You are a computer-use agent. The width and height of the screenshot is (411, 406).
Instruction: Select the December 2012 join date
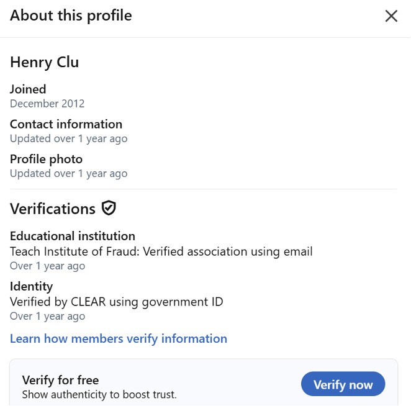47,104
